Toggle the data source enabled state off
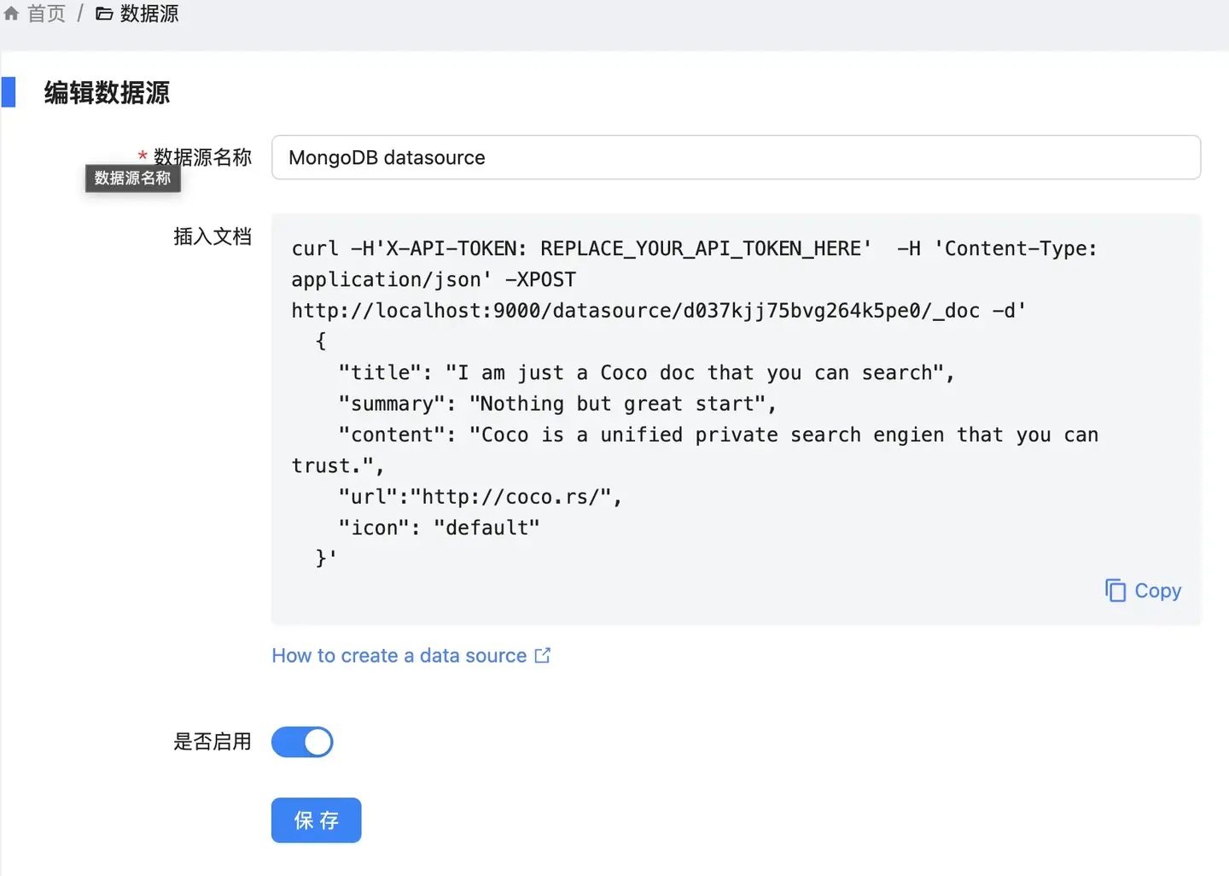 coord(302,742)
